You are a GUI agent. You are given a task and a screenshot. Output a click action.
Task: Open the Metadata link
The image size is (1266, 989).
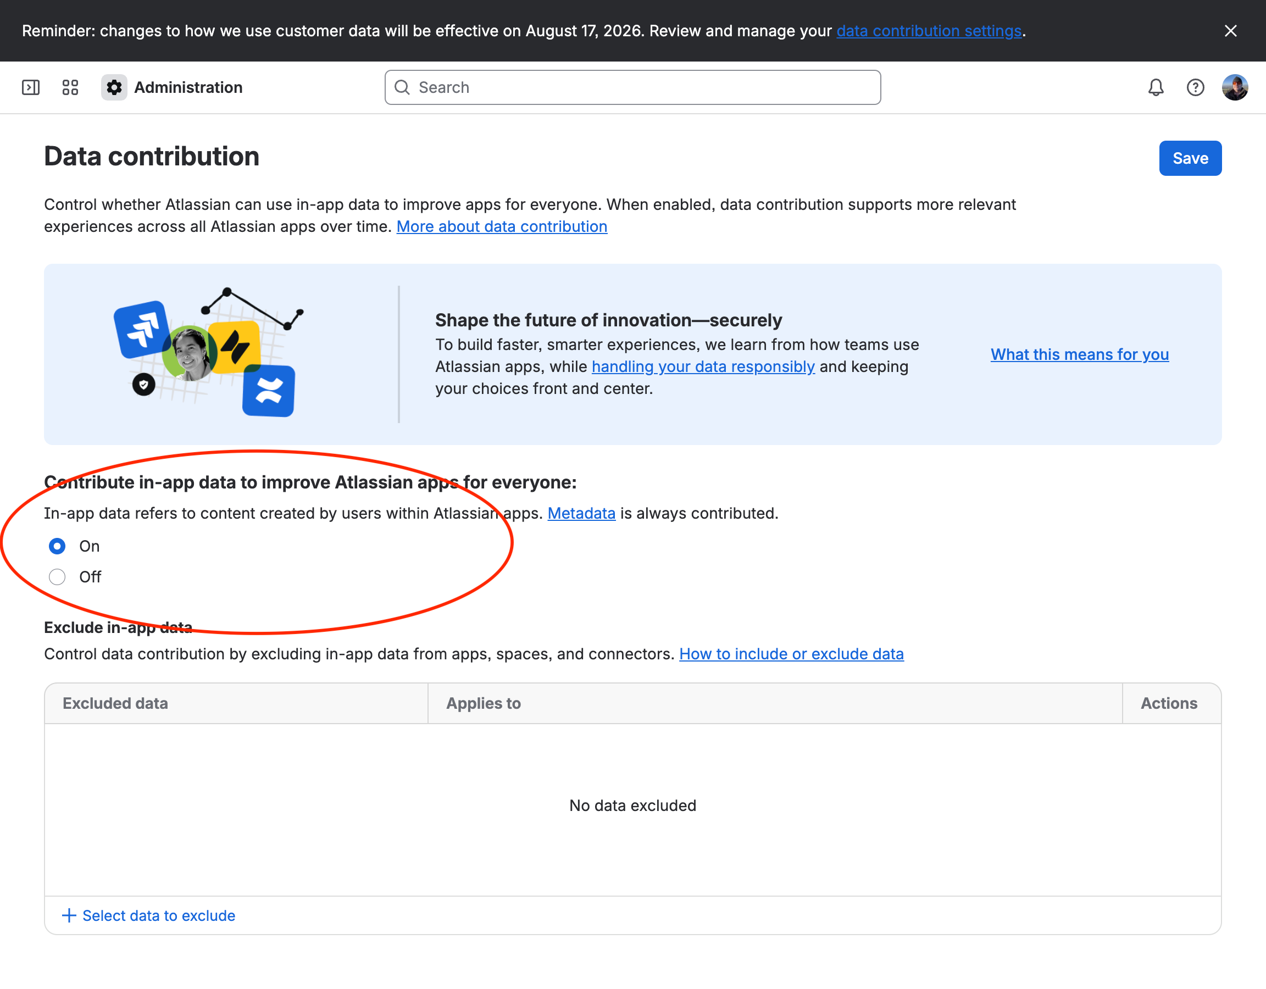(x=581, y=514)
